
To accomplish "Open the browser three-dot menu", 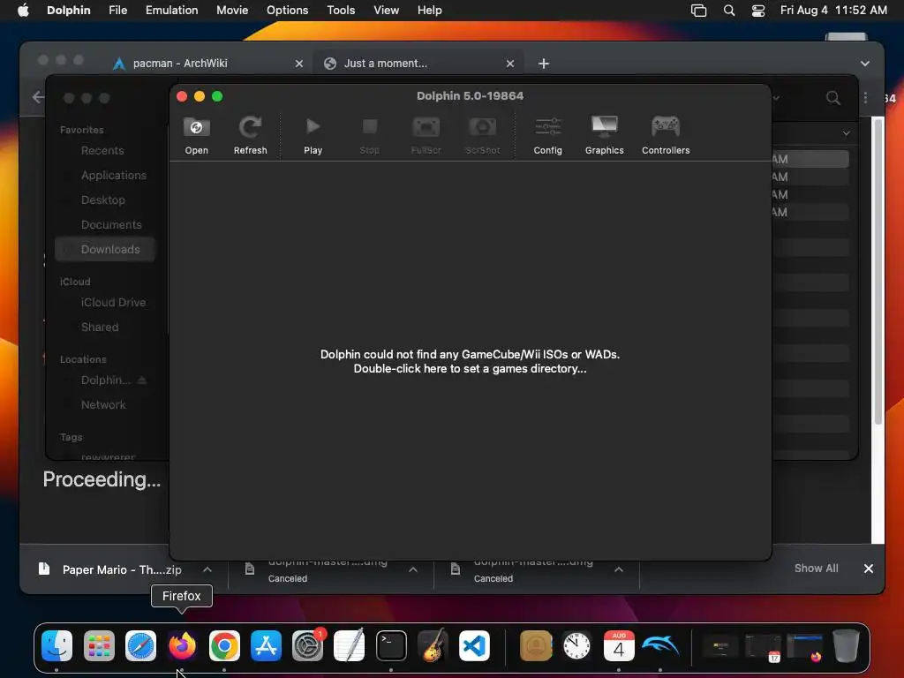I will tap(865, 97).
